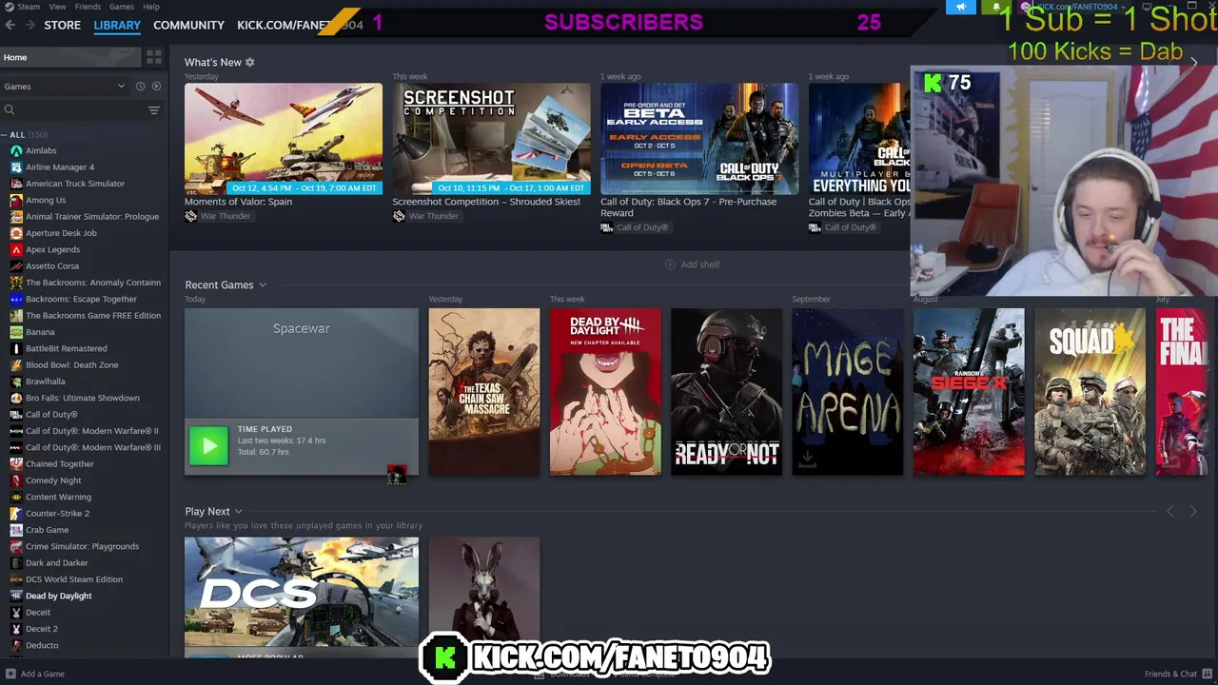Click the Banana game icon in sidebar

coord(16,332)
